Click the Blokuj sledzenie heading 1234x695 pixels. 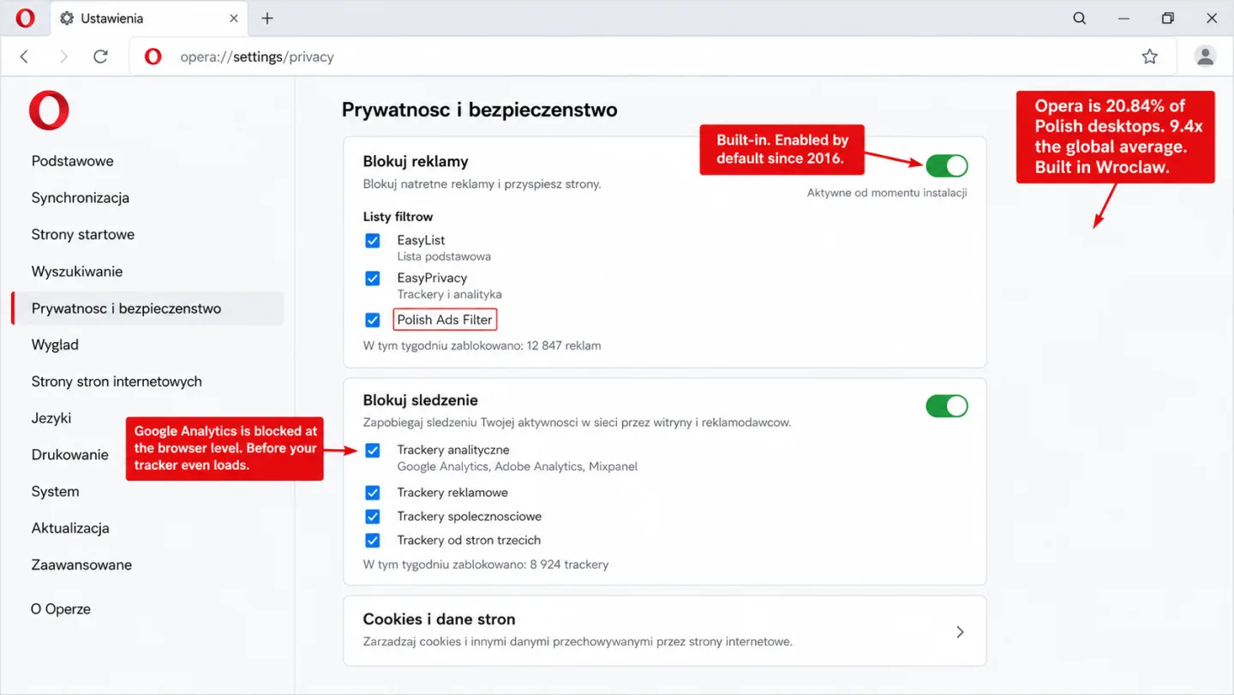(x=421, y=400)
